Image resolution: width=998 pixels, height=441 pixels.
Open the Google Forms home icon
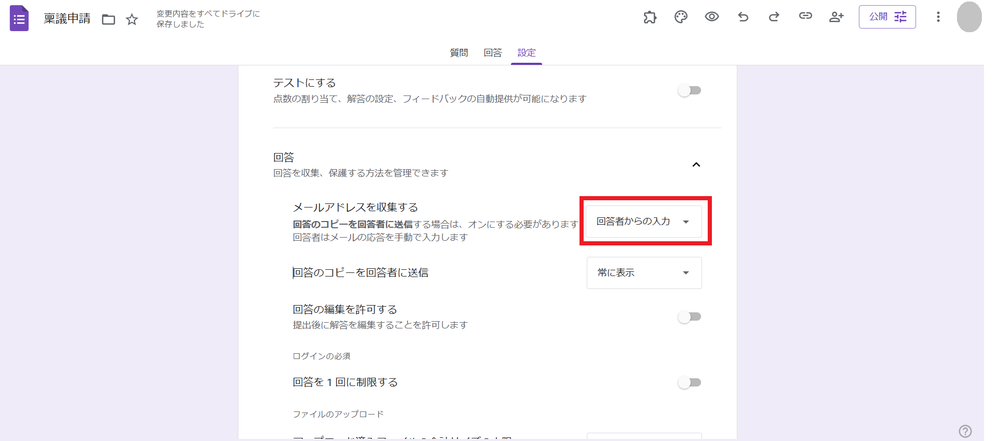tap(19, 19)
